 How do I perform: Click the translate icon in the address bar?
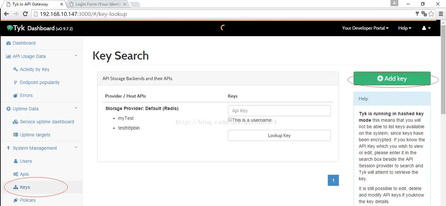(424, 14)
